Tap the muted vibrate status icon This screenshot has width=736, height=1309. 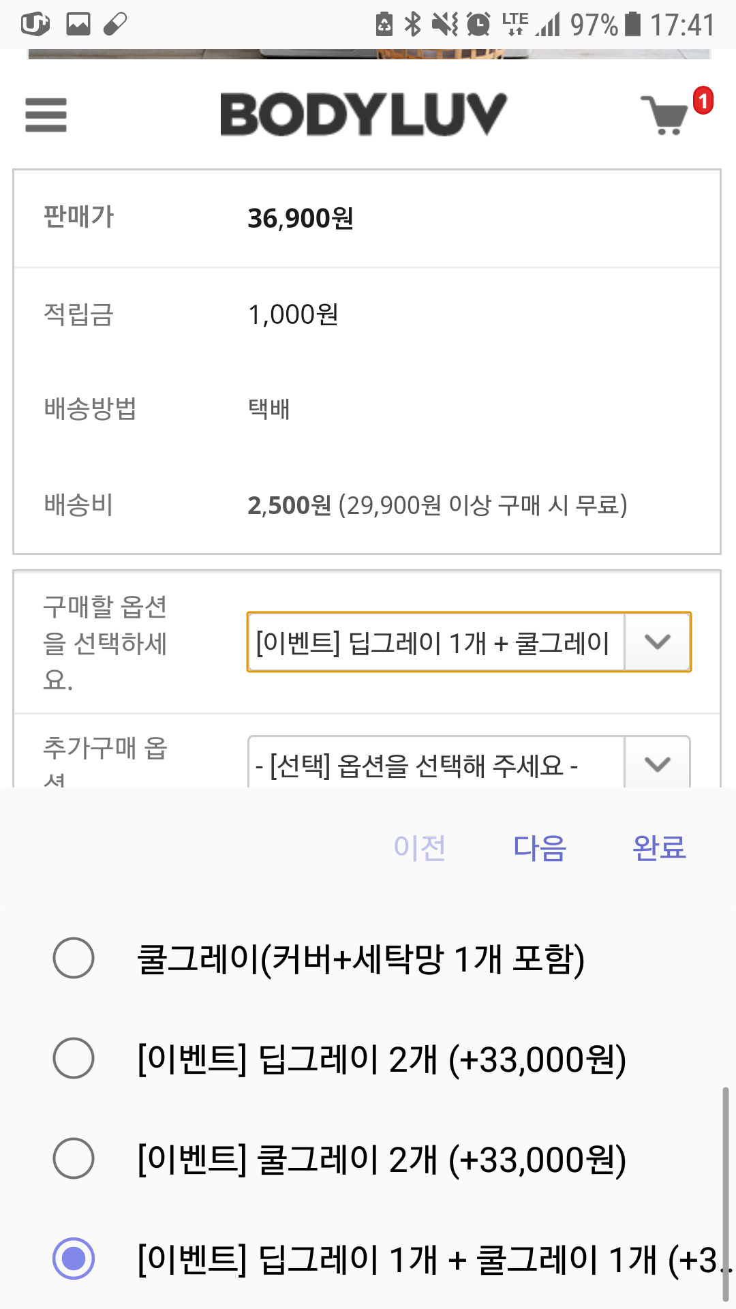tap(445, 25)
